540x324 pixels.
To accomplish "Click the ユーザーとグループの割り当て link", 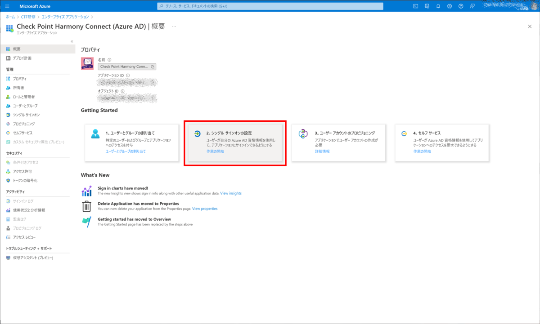I will click(126, 151).
